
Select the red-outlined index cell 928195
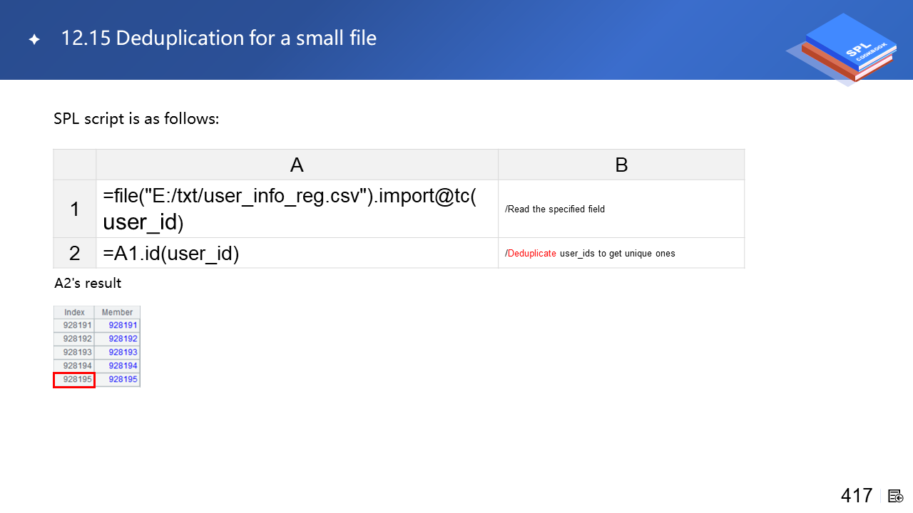74,380
